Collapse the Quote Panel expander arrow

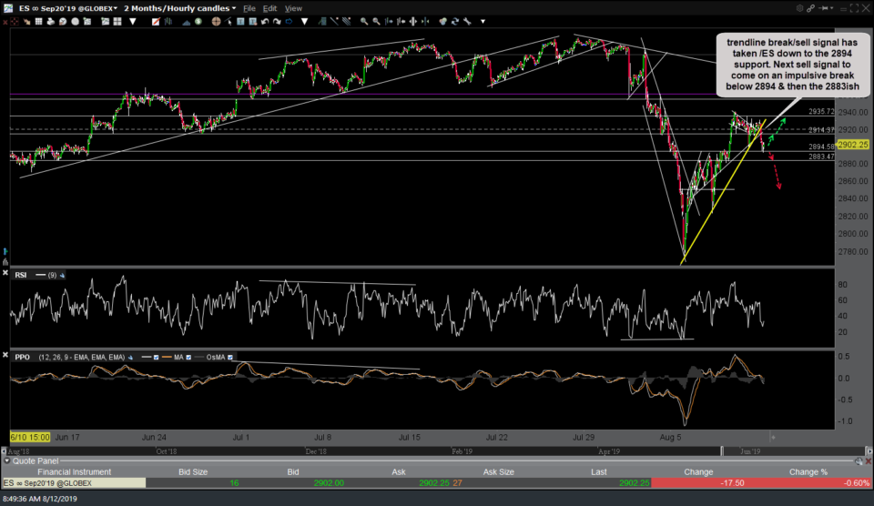(6, 460)
